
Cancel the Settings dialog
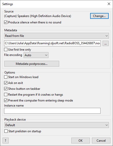101,141
